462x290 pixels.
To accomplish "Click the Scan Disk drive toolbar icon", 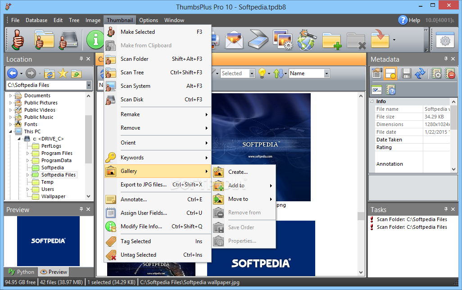I will [x=68, y=40].
